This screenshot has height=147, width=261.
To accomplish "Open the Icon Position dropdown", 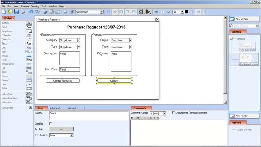I will pos(72,135).
